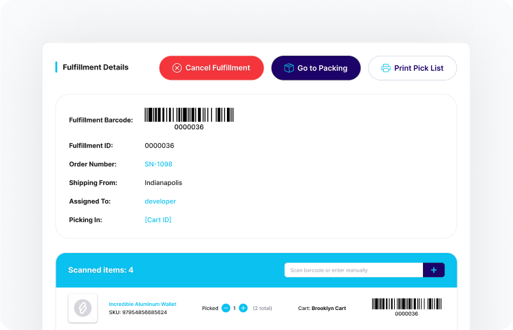Click the box icon in Go to Packing
Viewport: 513px width, 330px height.
[289, 68]
